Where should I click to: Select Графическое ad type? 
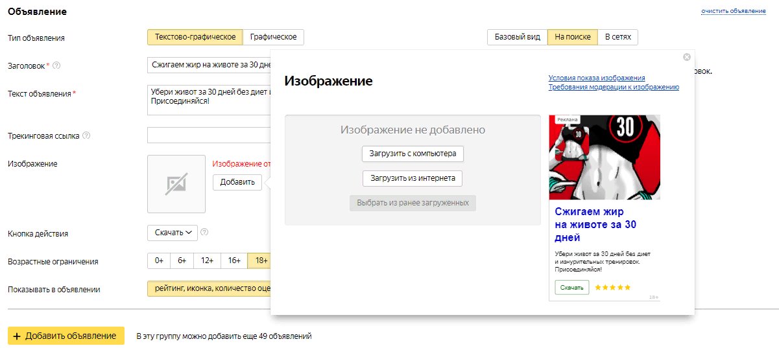[x=274, y=37]
